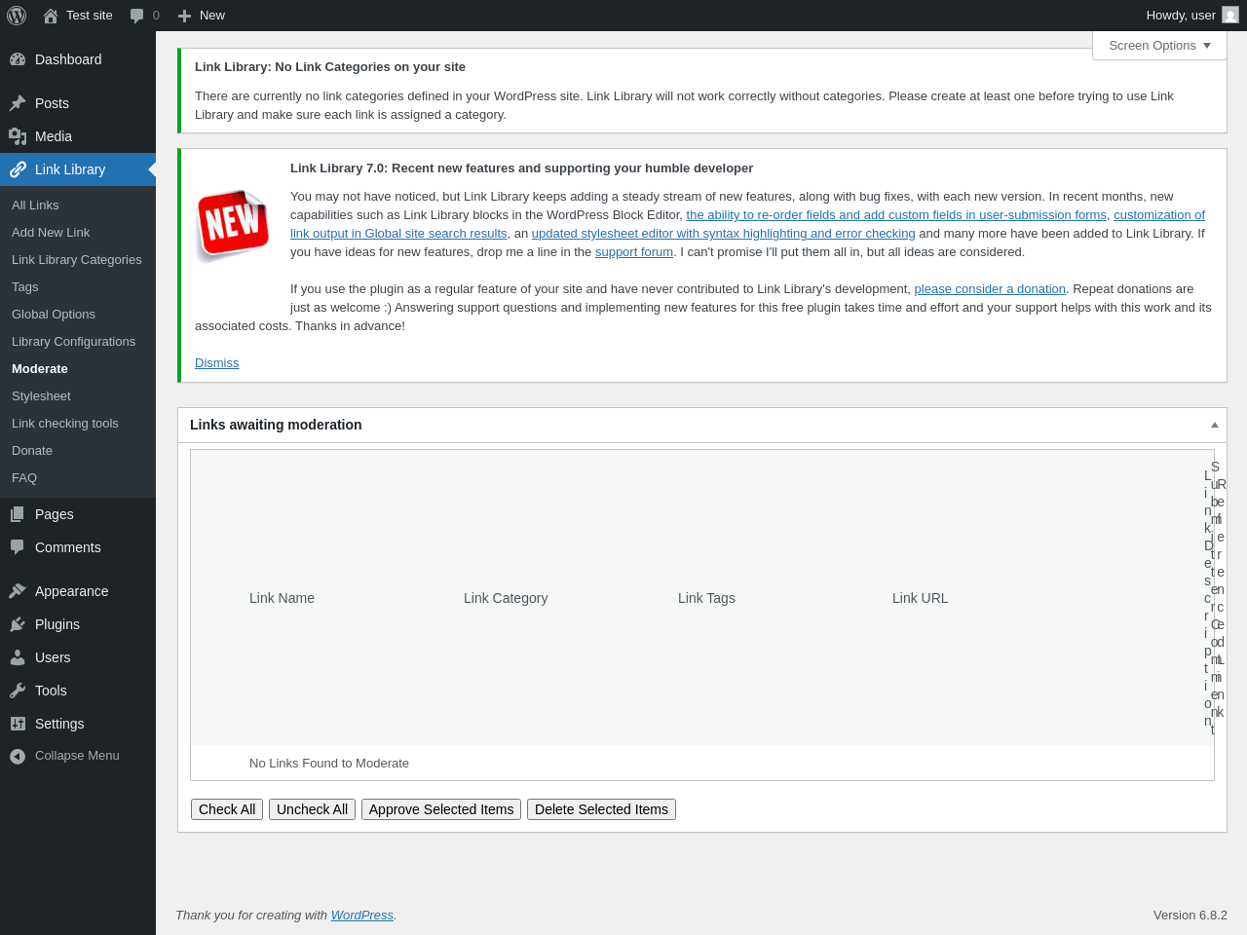Click the WordPress logo icon
The image size is (1247, 935).
(x=17, y=16)
